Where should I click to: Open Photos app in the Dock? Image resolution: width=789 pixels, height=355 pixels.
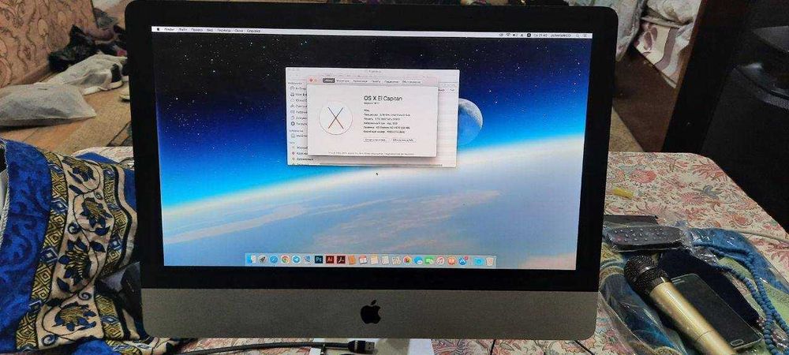(407, 260)
